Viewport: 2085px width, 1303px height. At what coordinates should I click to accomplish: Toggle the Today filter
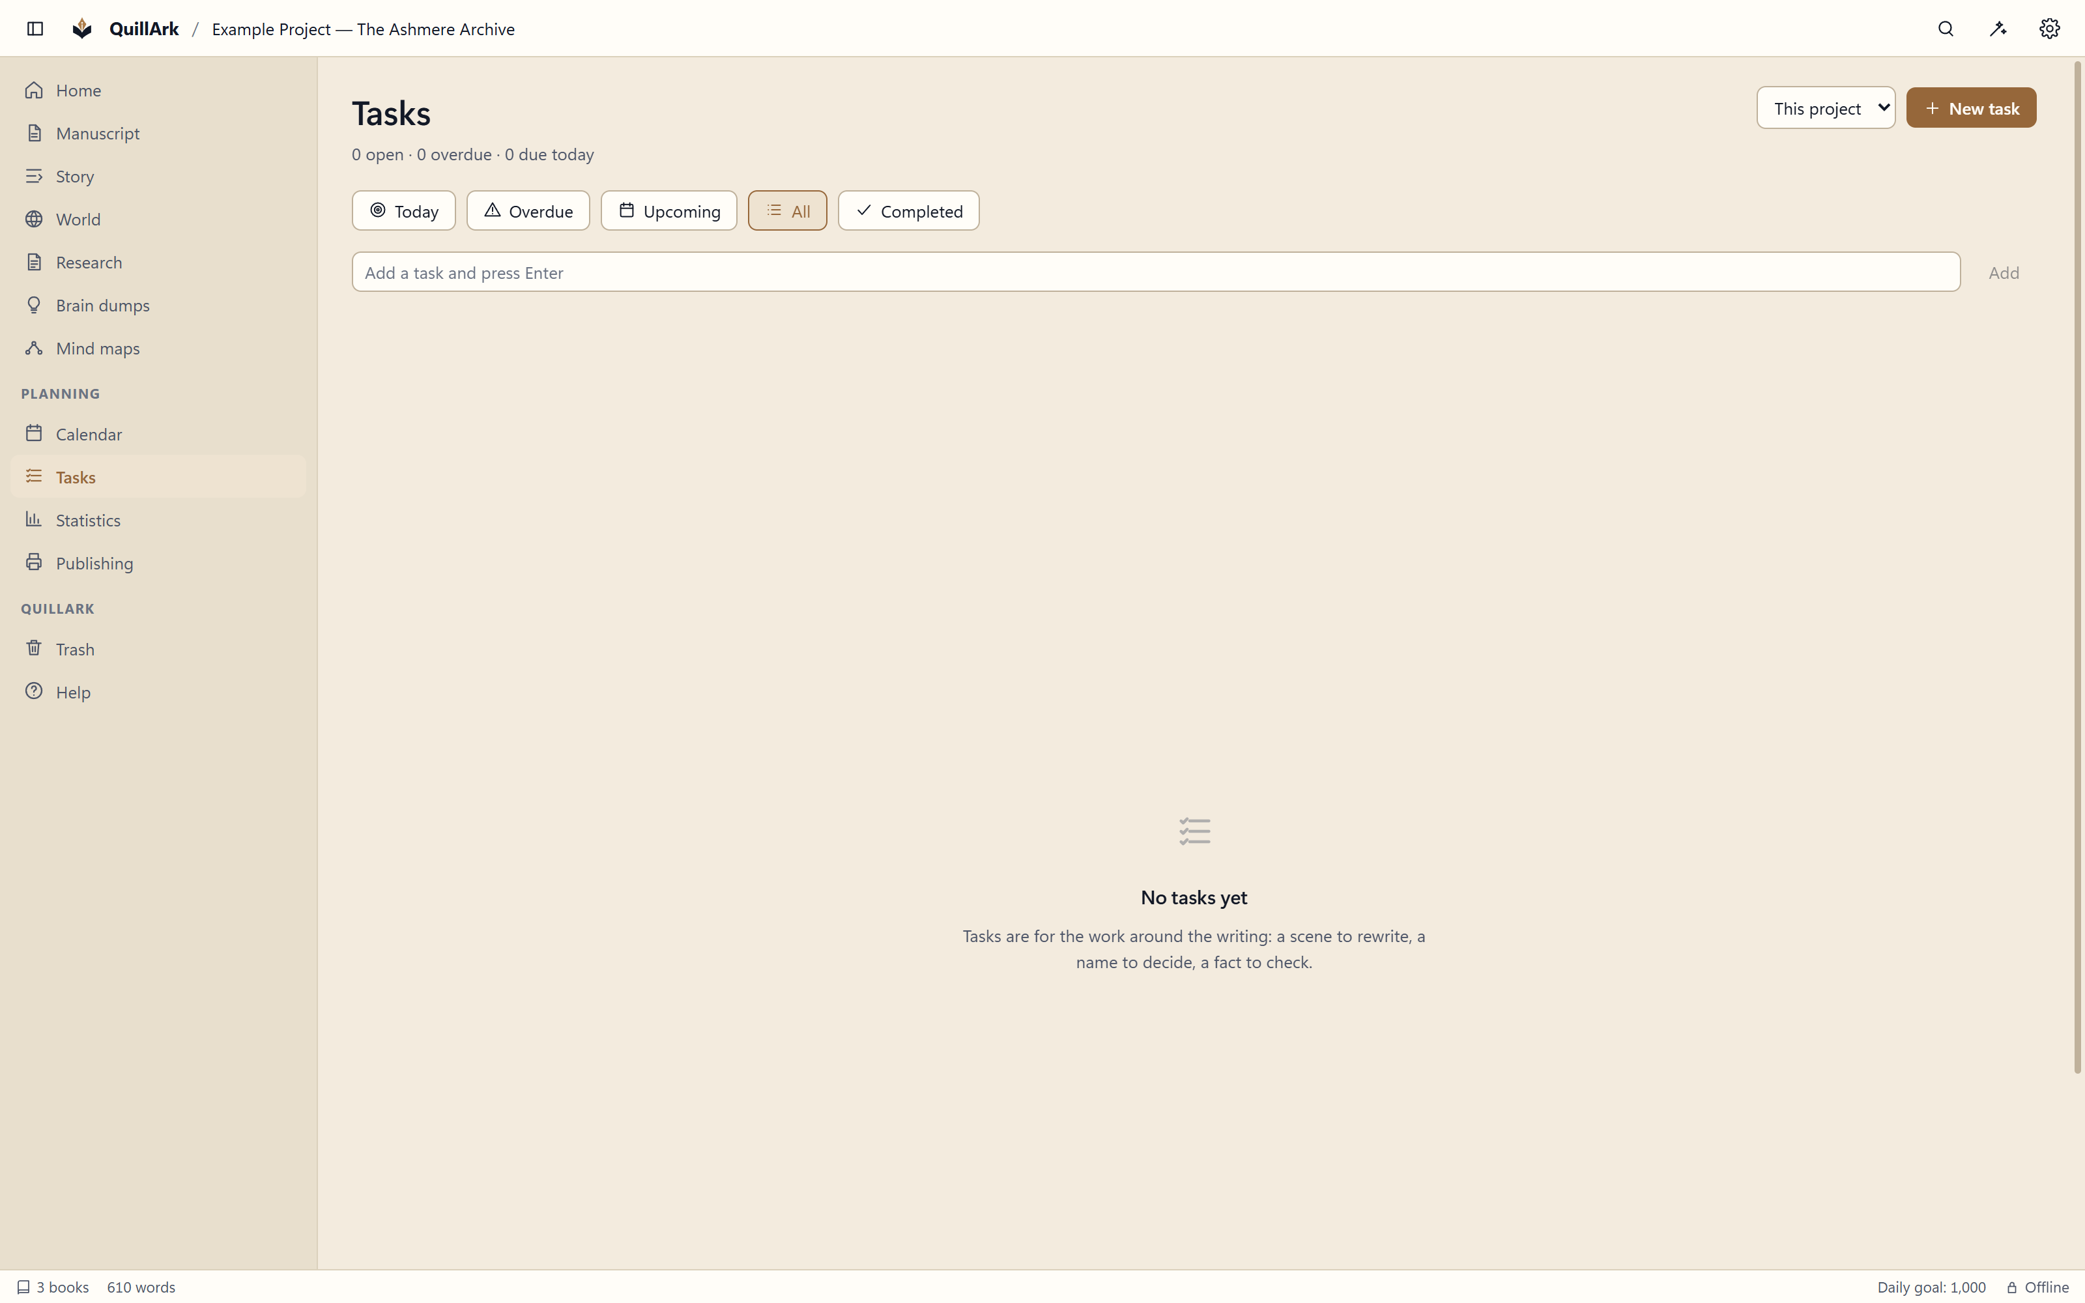click(x=403, y=211)
